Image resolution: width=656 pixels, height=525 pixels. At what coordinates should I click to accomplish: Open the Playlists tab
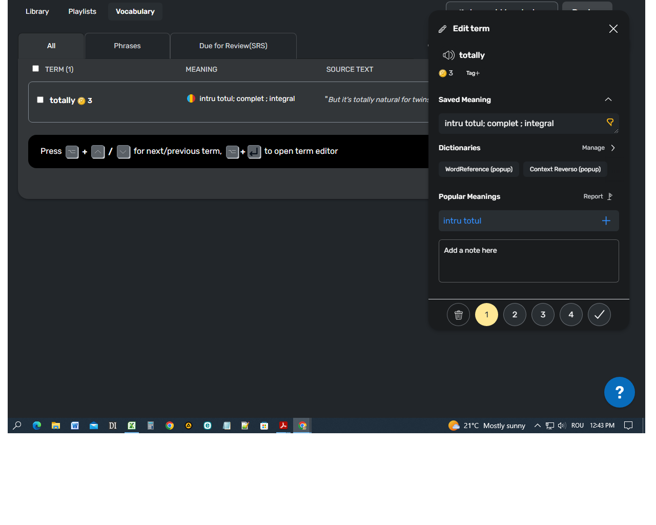tap(83, 11)
